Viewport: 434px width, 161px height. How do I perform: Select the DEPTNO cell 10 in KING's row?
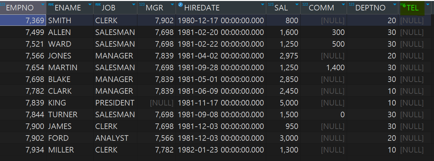click(373, 103)
